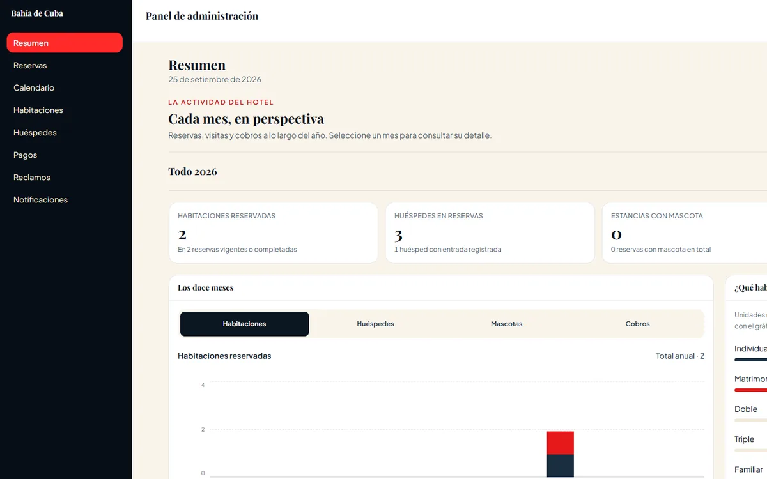Open the Estancias con mascota summary card
Viewport: 767px width, 479px height.
(x=685, y=233)
